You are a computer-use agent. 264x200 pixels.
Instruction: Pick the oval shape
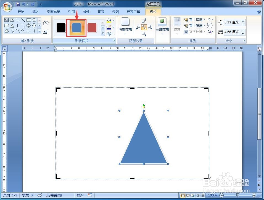34,20
